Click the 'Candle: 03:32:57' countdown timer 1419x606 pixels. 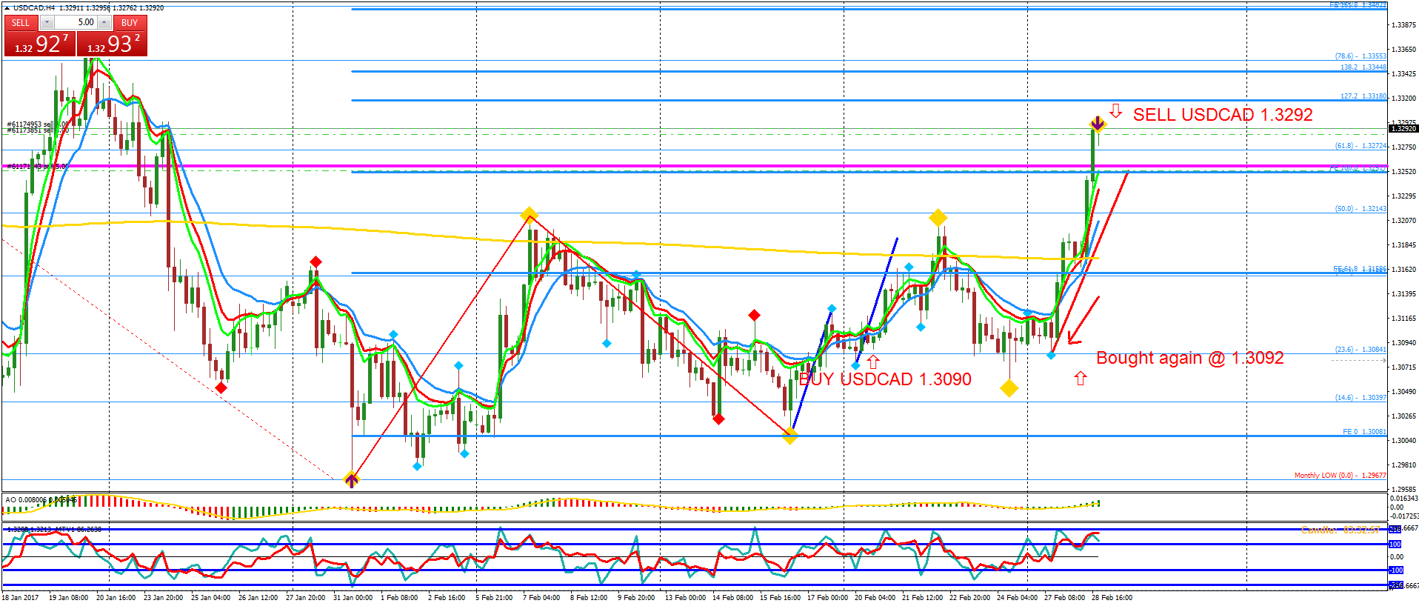click(1340, 530)
